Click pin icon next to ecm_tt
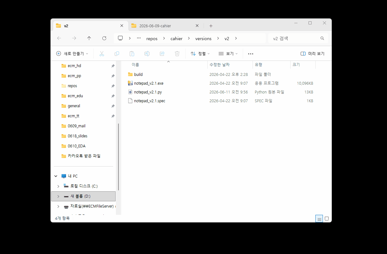 (x=113, y=116)
